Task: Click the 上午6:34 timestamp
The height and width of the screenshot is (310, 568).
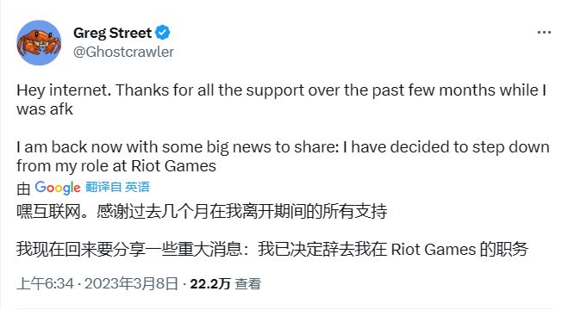Action: pyautogui.click(x=46, y=283)
